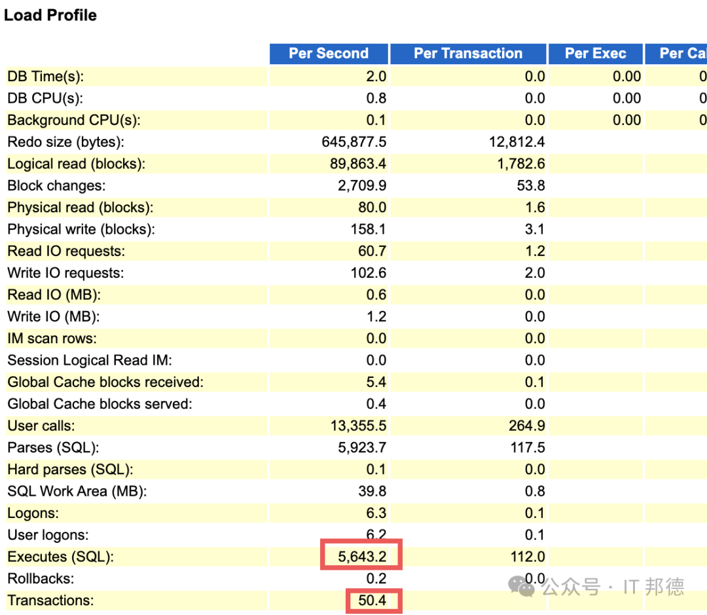
Task: Click the "Redo size (bytes):" row label
Action: [66, 142]
